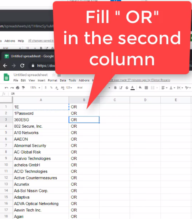This screenshot has height=219, width=192.
Task: Open the Fill color picker
Action: pos(140,88)
